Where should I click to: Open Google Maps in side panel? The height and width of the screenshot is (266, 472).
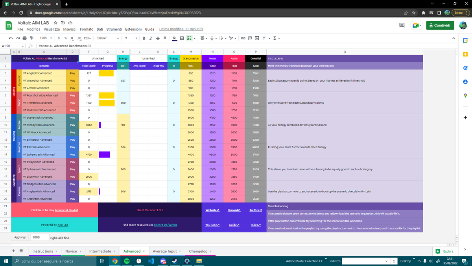tap(465, 95)
